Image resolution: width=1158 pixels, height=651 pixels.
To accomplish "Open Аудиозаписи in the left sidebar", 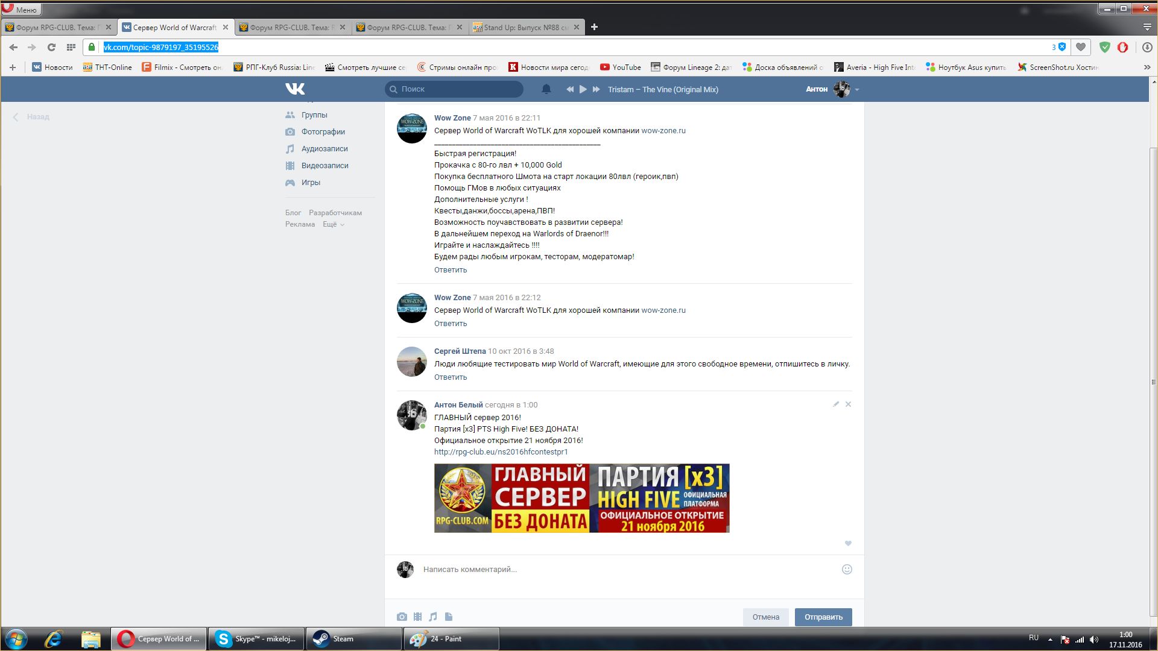I will (324, 148).
